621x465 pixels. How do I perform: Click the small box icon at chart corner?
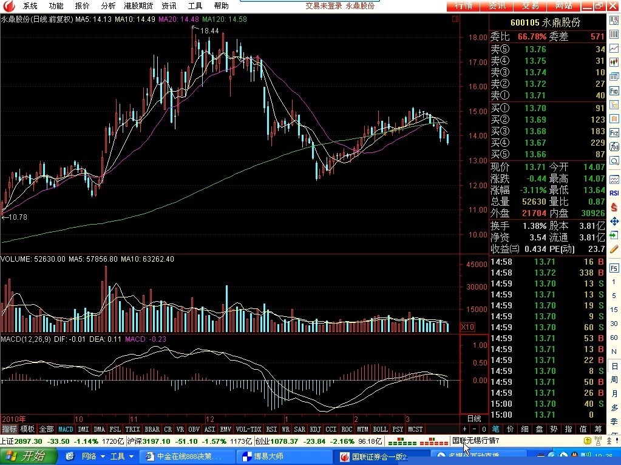[455, 19]
